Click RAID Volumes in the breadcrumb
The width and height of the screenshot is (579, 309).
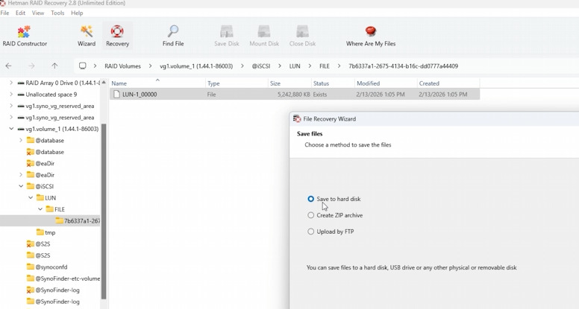122,66
